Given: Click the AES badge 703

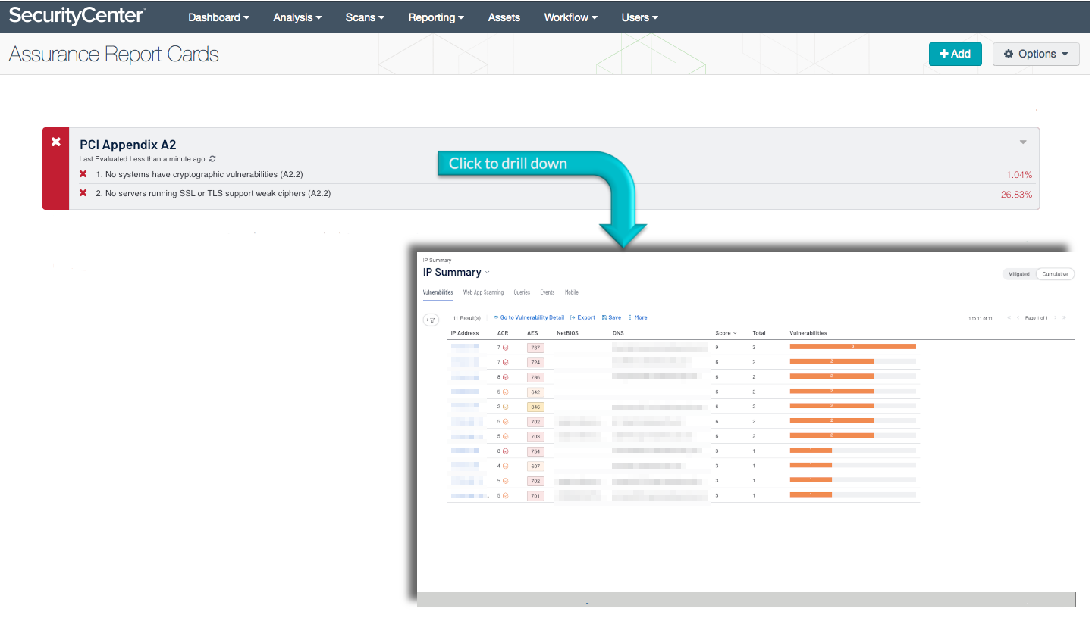Looking at the screenshot, I should coord(535,436).
